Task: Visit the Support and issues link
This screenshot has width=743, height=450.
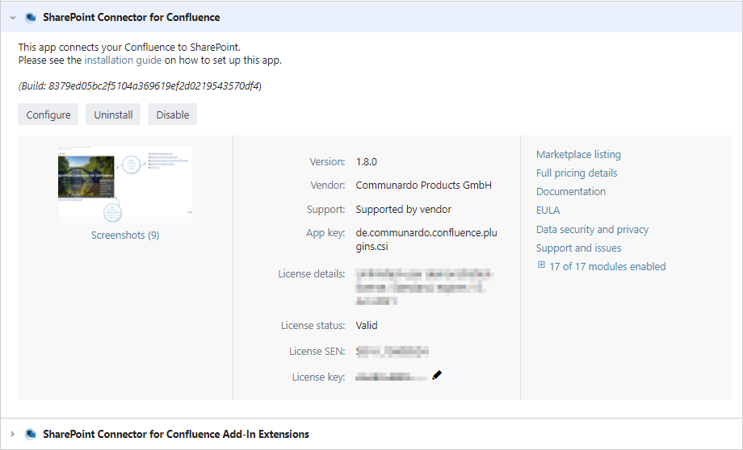Action: coord(578,248)
